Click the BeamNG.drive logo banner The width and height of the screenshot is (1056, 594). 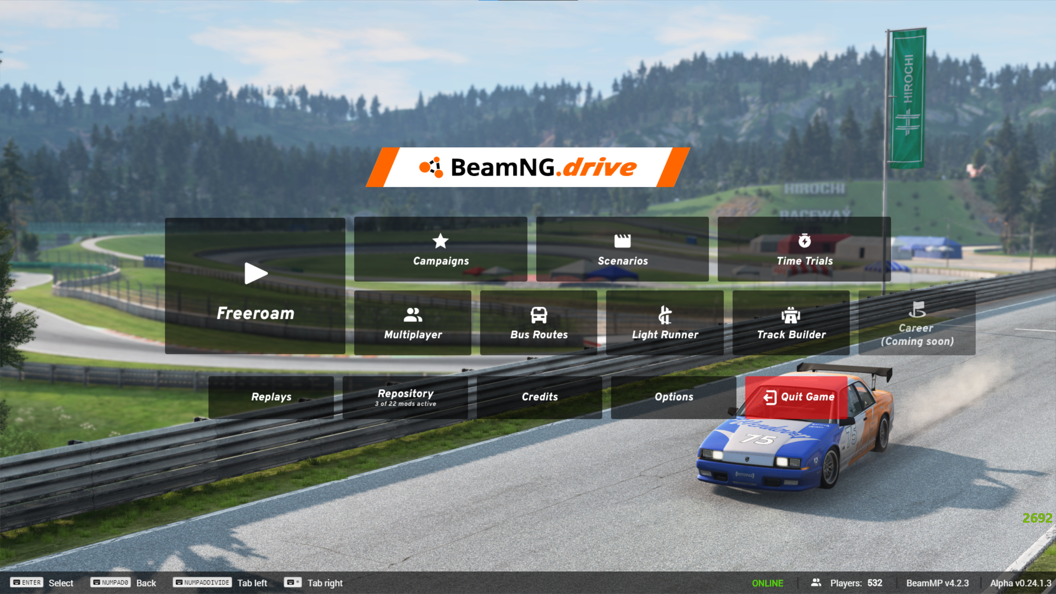coord(528,167)
